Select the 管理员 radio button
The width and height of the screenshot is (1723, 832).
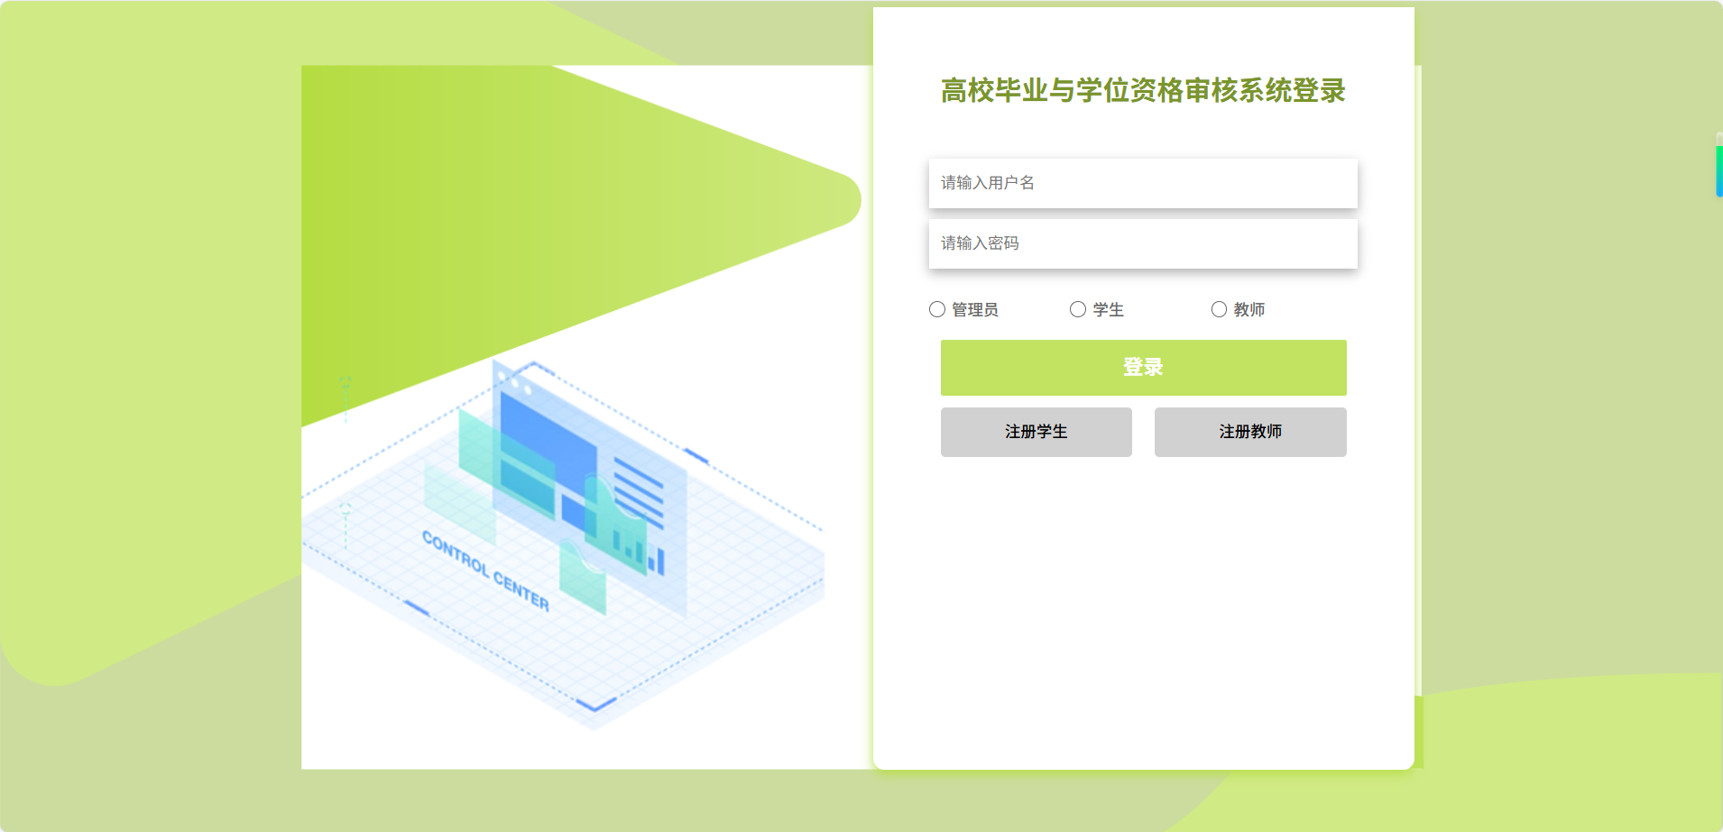tap(937, 309)
